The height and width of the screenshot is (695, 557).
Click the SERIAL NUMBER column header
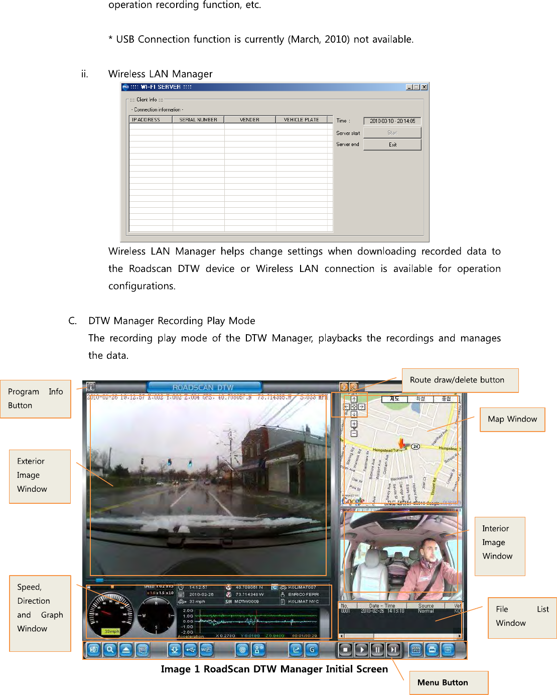[198, 119]
